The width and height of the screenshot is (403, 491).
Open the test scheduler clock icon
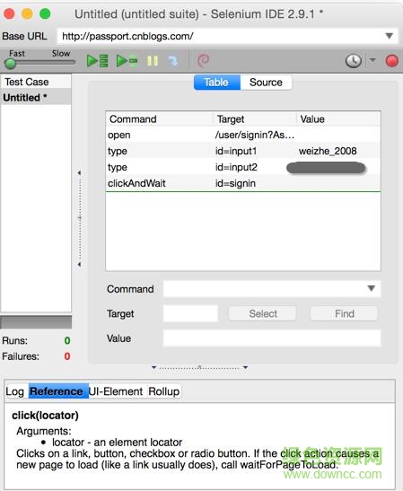[354, 61]
